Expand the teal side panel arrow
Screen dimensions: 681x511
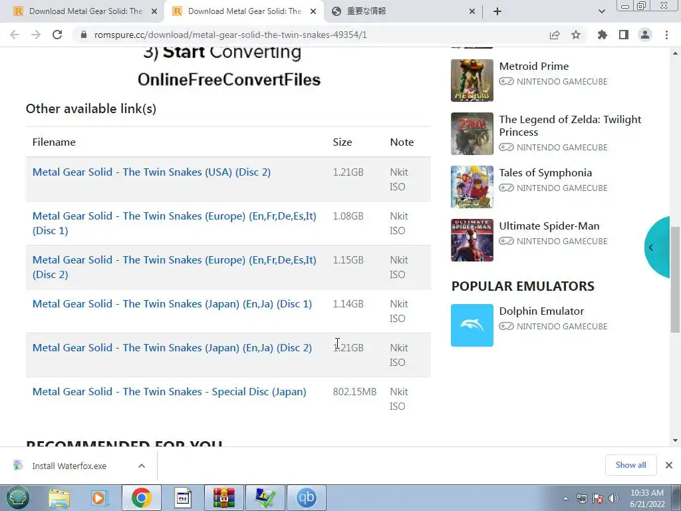[656, 248]
